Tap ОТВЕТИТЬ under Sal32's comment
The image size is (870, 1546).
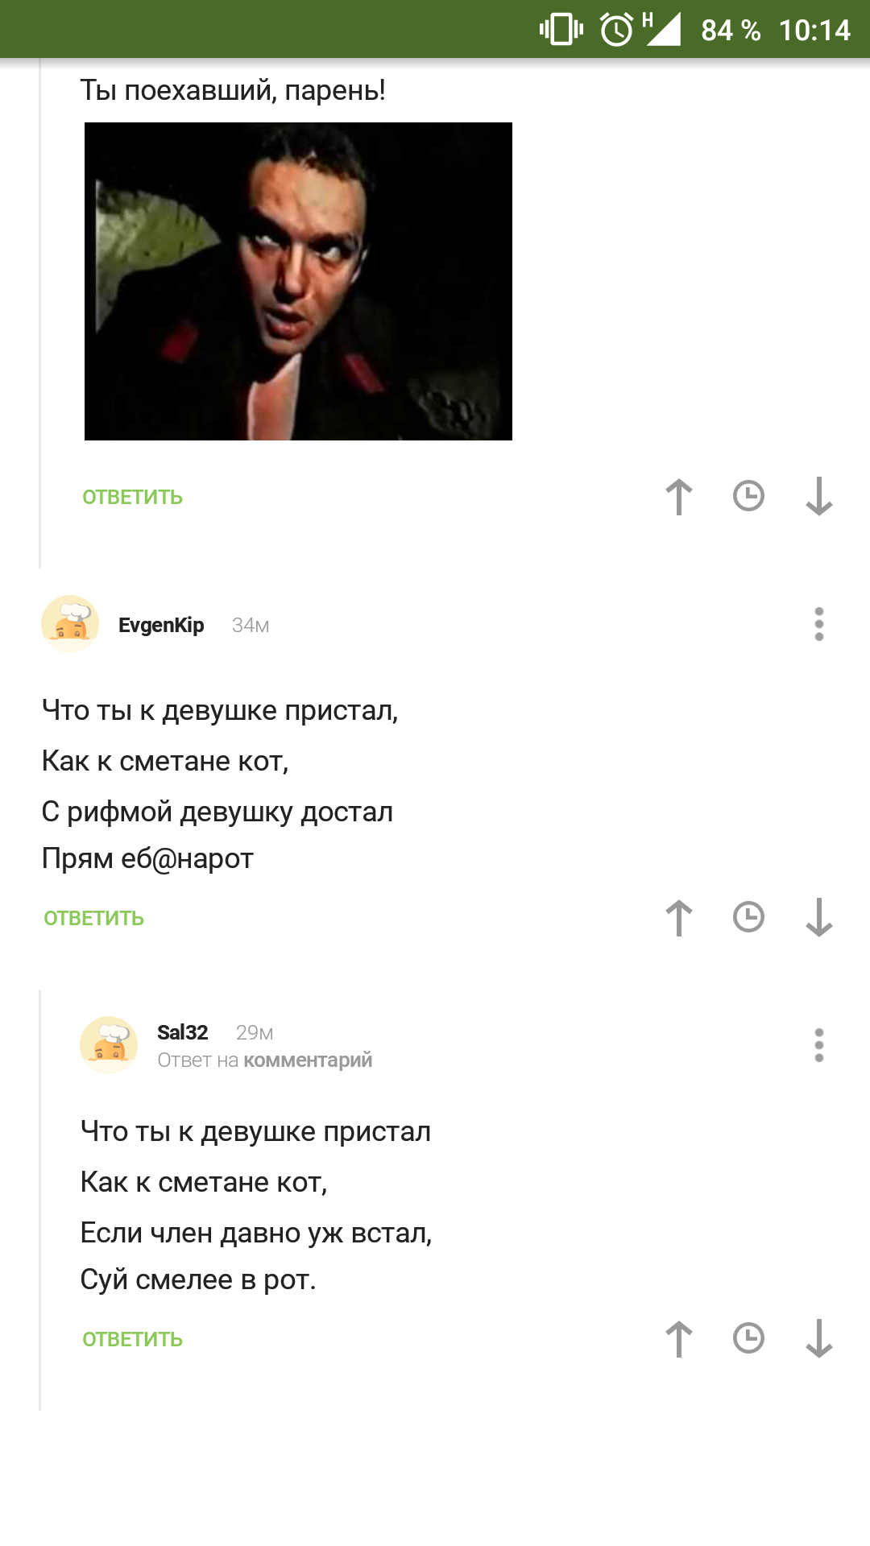(x=133, y=1340)
